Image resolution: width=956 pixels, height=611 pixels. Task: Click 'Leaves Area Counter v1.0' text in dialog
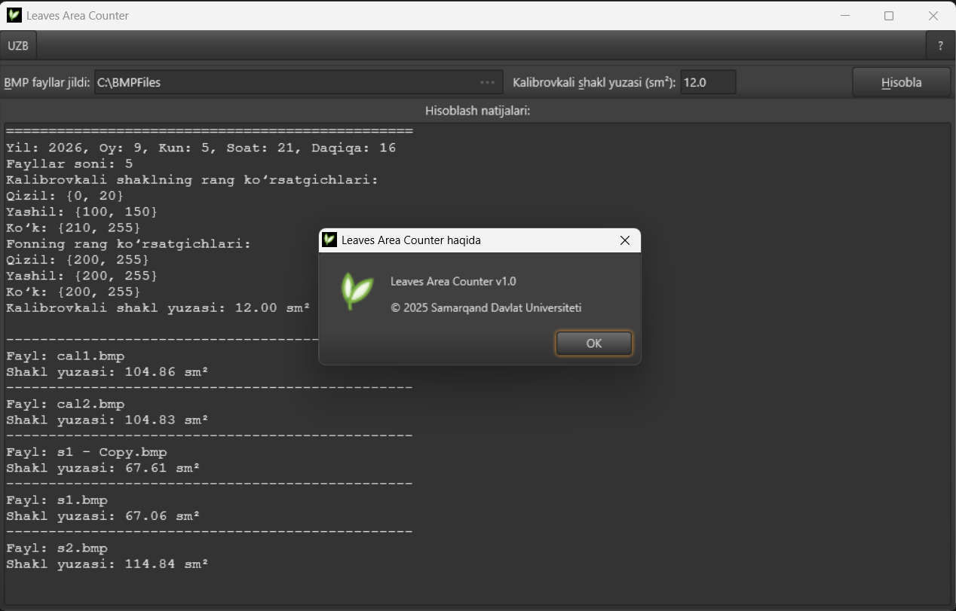[453, 281]
